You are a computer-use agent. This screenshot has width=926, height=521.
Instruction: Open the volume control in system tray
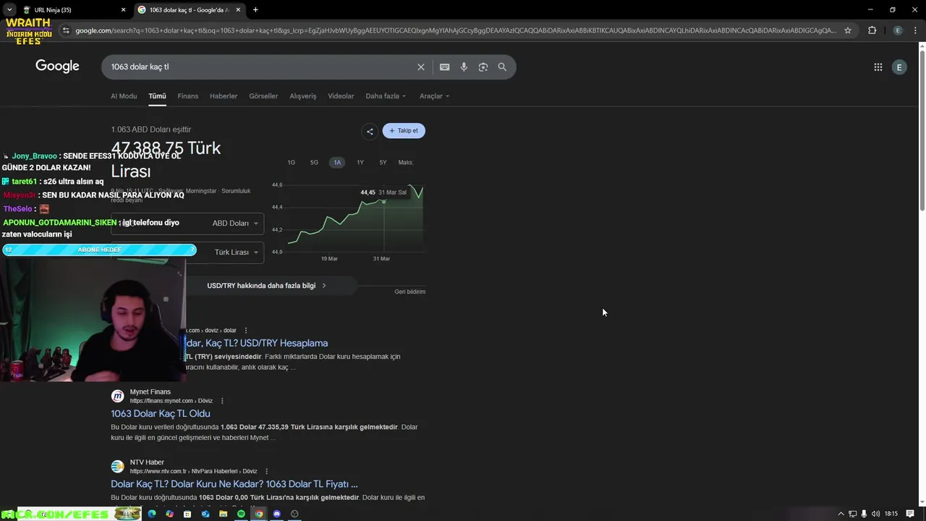click(876, 514)
